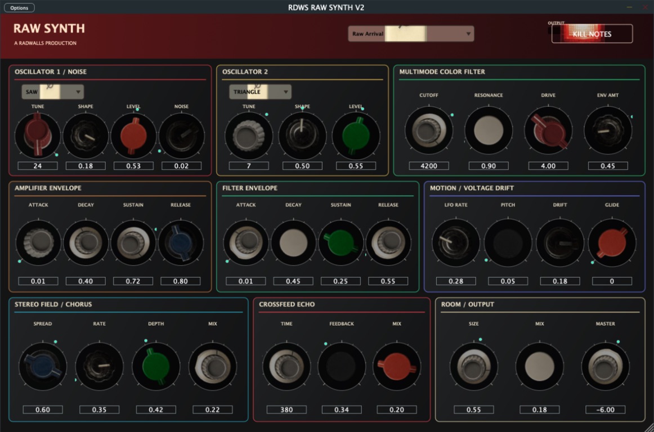Click Filter Envelope RELEASE knob
The width and height of the screenshot is (654, 432).
pos(388,242)
